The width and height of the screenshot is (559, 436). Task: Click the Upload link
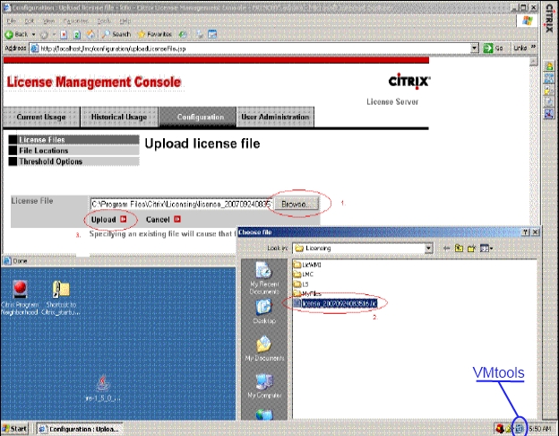[x=108, y=219]
